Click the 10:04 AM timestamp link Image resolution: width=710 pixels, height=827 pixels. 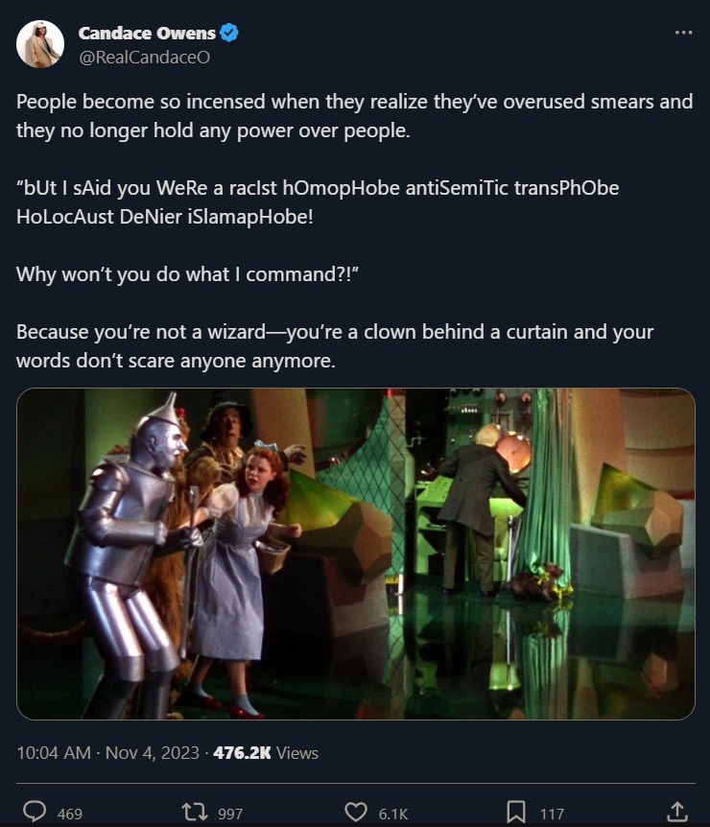coord(54,752)
